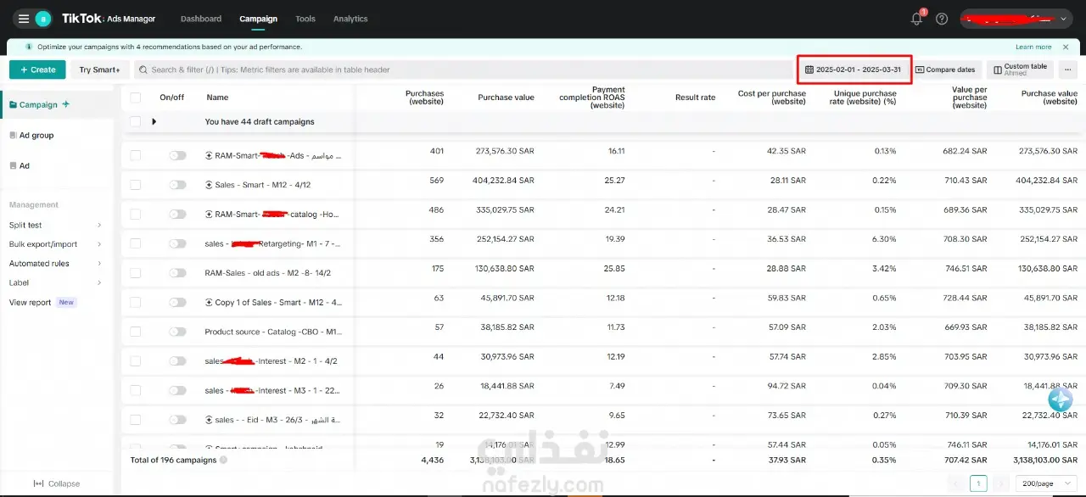
Task: Click the green Create button
Action: tap(37, 70)
